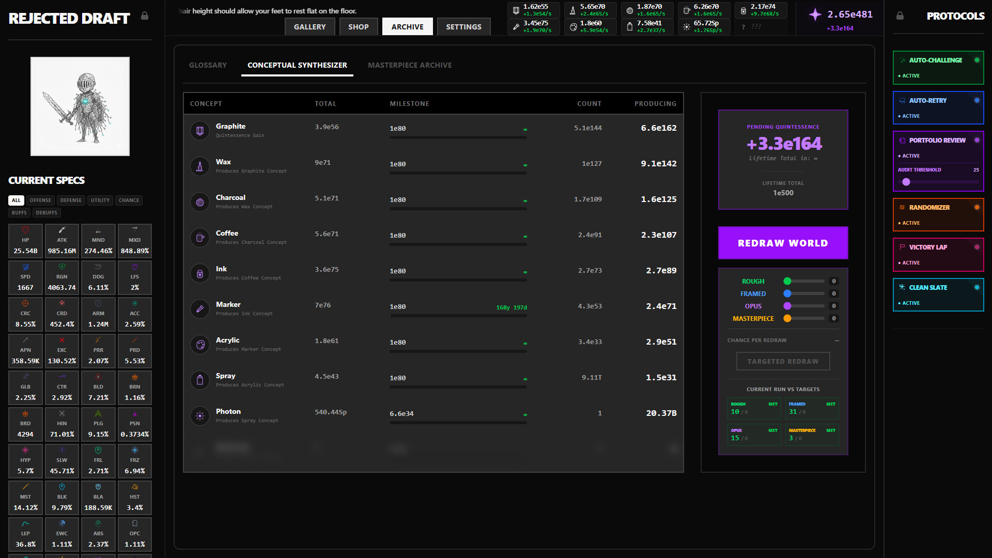
Task: Collapse the Chance Per Redraw section
Action: (x=836, y=340)
